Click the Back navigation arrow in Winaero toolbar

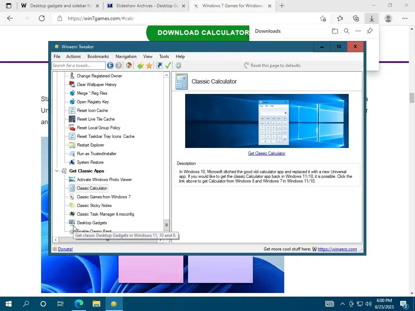110,65
